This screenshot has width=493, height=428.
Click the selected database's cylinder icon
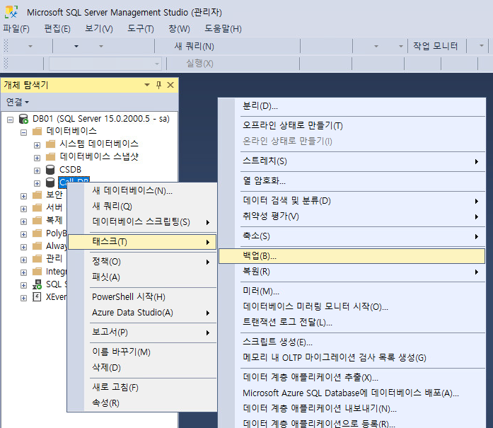50,183
